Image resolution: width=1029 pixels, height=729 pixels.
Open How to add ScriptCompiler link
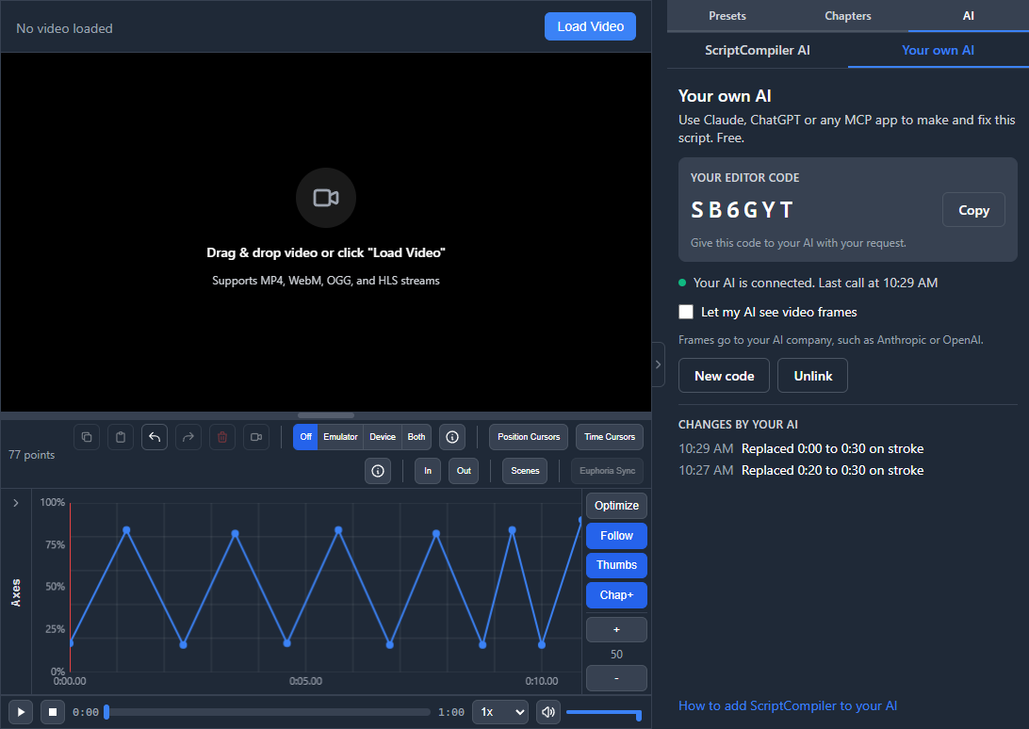click(x=788, y=706)
